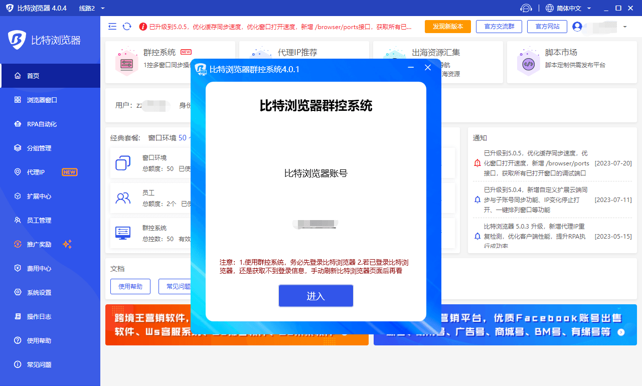
Task: Click the sidebar collapse icon
Action: coord(112,27)
